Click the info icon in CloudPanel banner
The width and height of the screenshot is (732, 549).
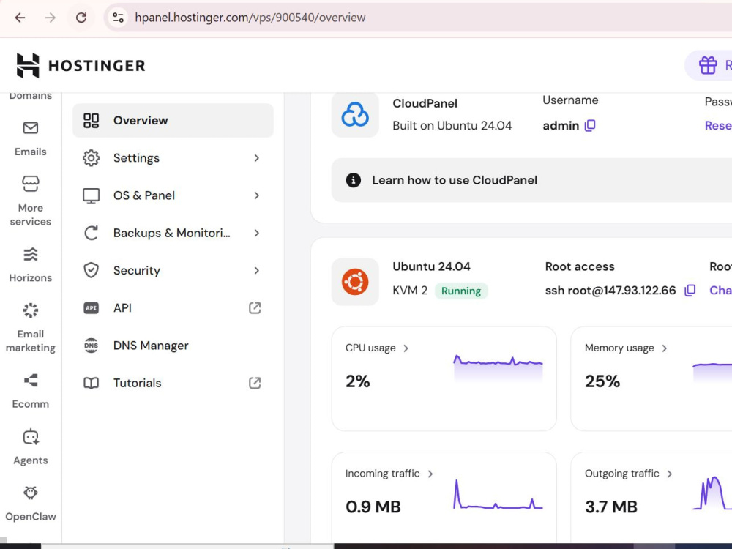click(x=354, y=180)
